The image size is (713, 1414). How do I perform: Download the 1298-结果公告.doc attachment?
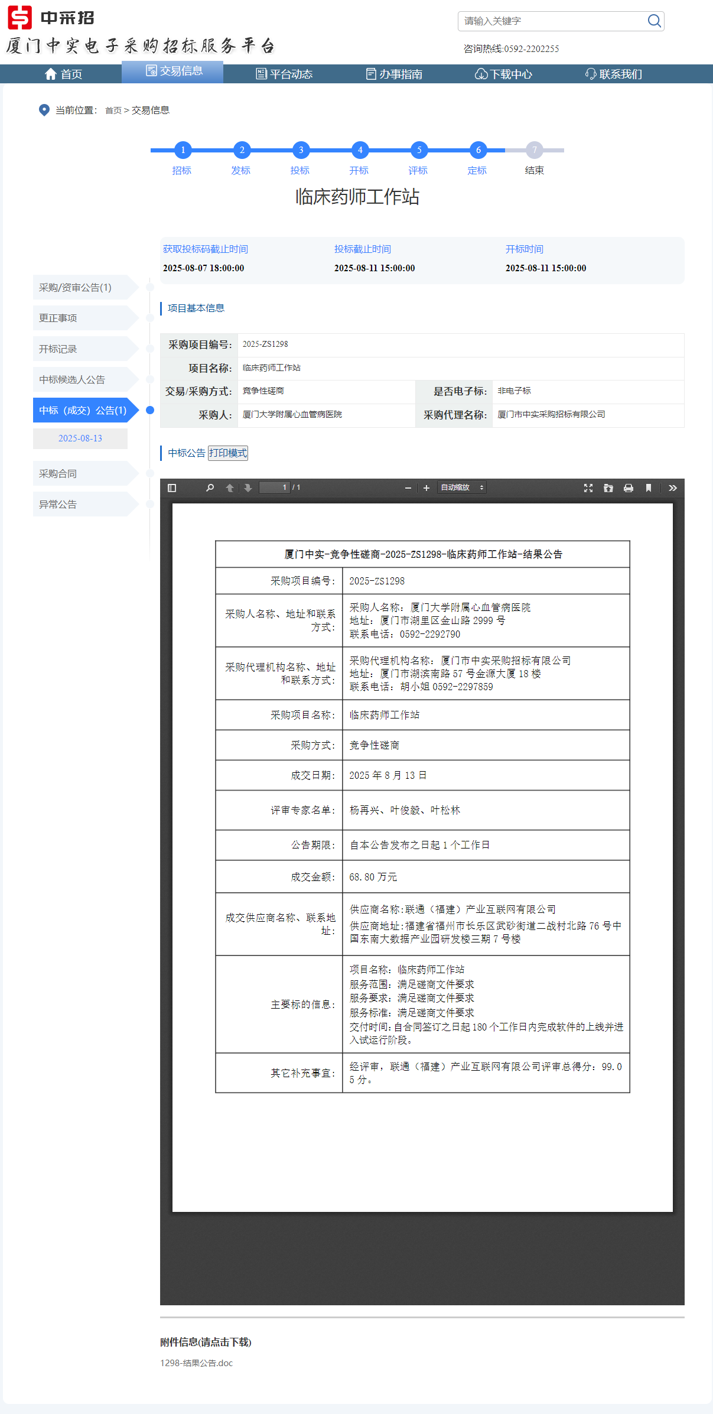pyautogui.click(x=197, y=1363)
